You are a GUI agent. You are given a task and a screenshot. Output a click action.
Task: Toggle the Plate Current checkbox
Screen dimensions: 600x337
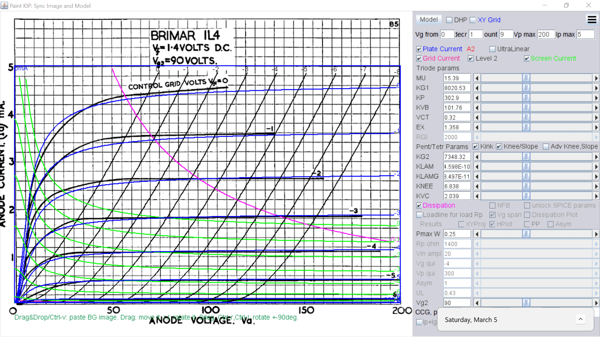[419, 49]
